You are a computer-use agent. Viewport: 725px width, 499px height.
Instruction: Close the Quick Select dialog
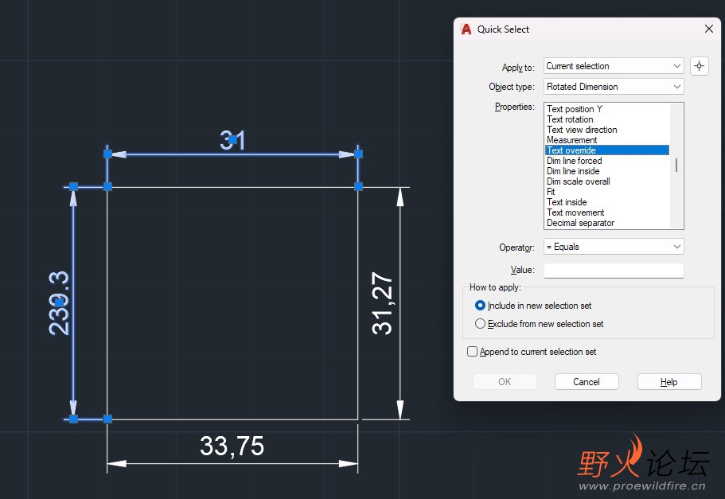click(x=709, y=29)
